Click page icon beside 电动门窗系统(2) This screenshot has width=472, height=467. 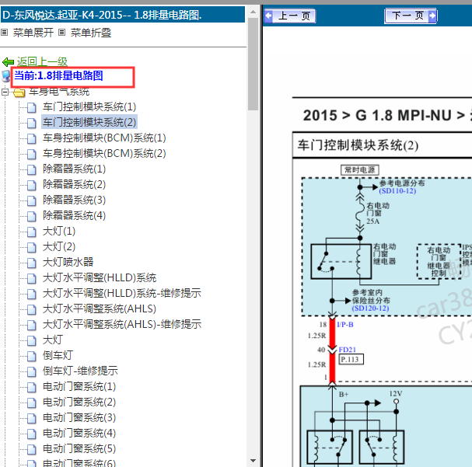32,403
